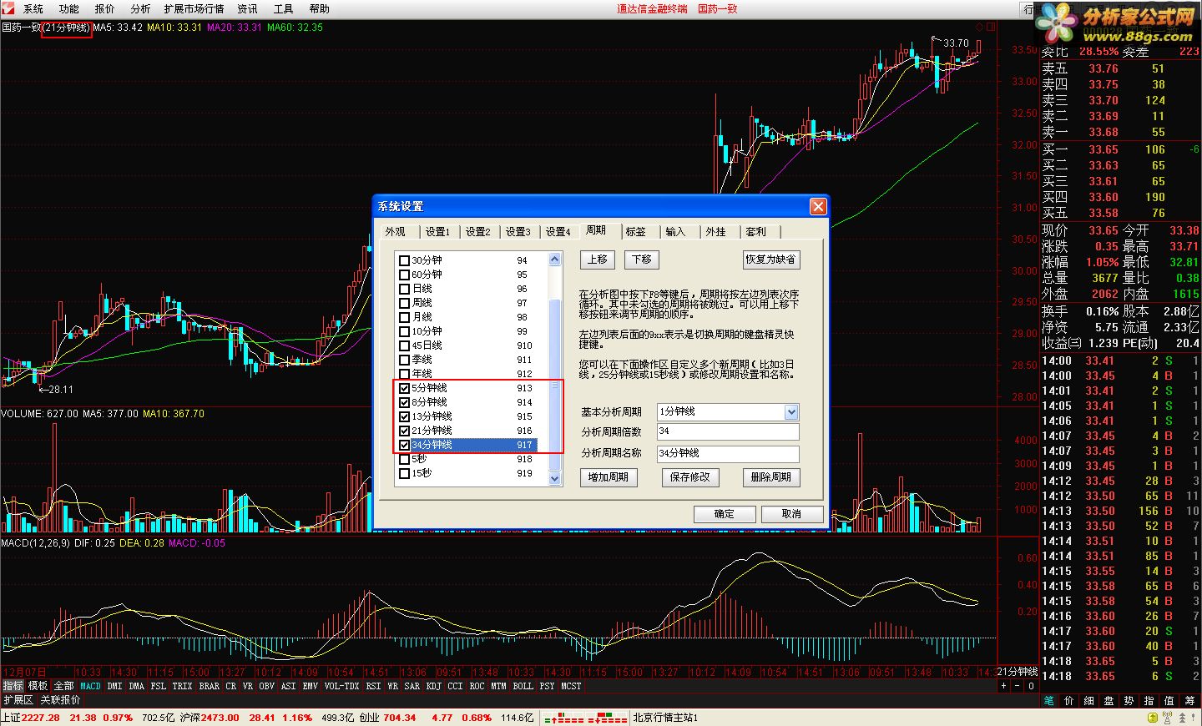
Task: Select the 细 tab in quote panel
Action: 1088,701
